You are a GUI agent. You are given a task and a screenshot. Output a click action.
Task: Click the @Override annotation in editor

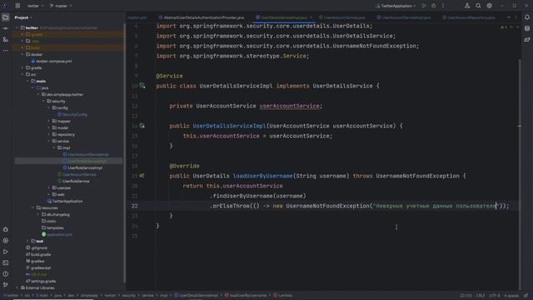point(184,166)
